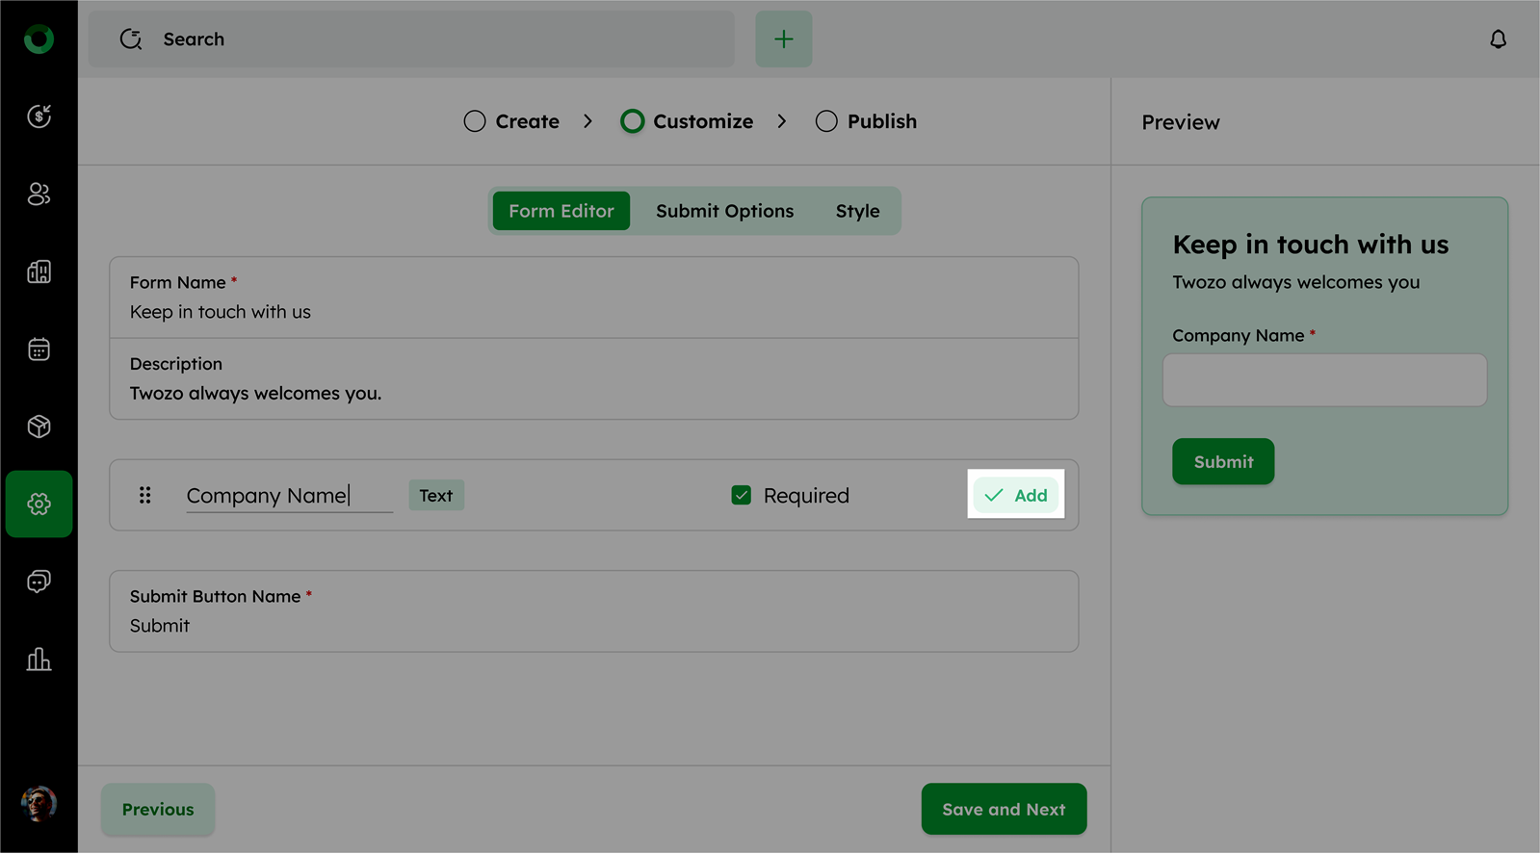Open the Settings gear icon
This screenshot has height=854, width=1540.
(x=39, y=504)
